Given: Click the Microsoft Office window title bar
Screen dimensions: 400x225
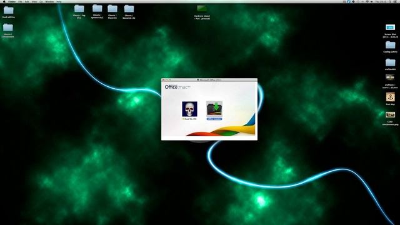Looking at the screenshot, I should pyautogui.click(x=209, y=80).
